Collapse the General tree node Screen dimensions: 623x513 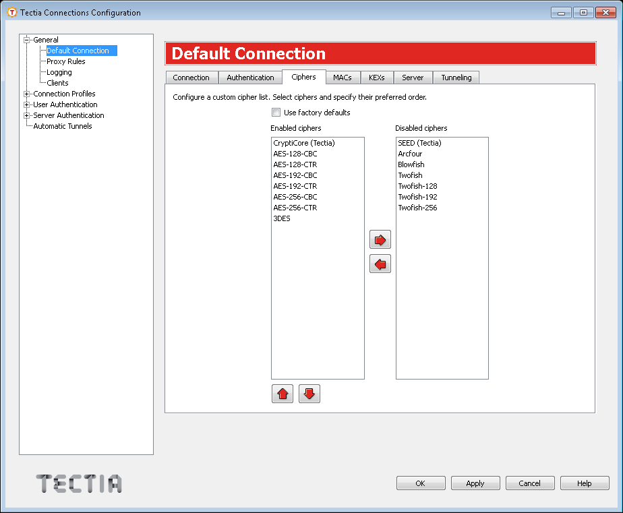[27, 40]
